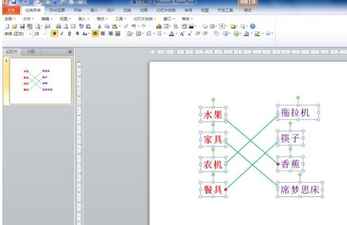Switch to the 设计 ribbon tab
The height and width of the screenshot is (225, 347).
pyautogui.click(x=111, y=10)
